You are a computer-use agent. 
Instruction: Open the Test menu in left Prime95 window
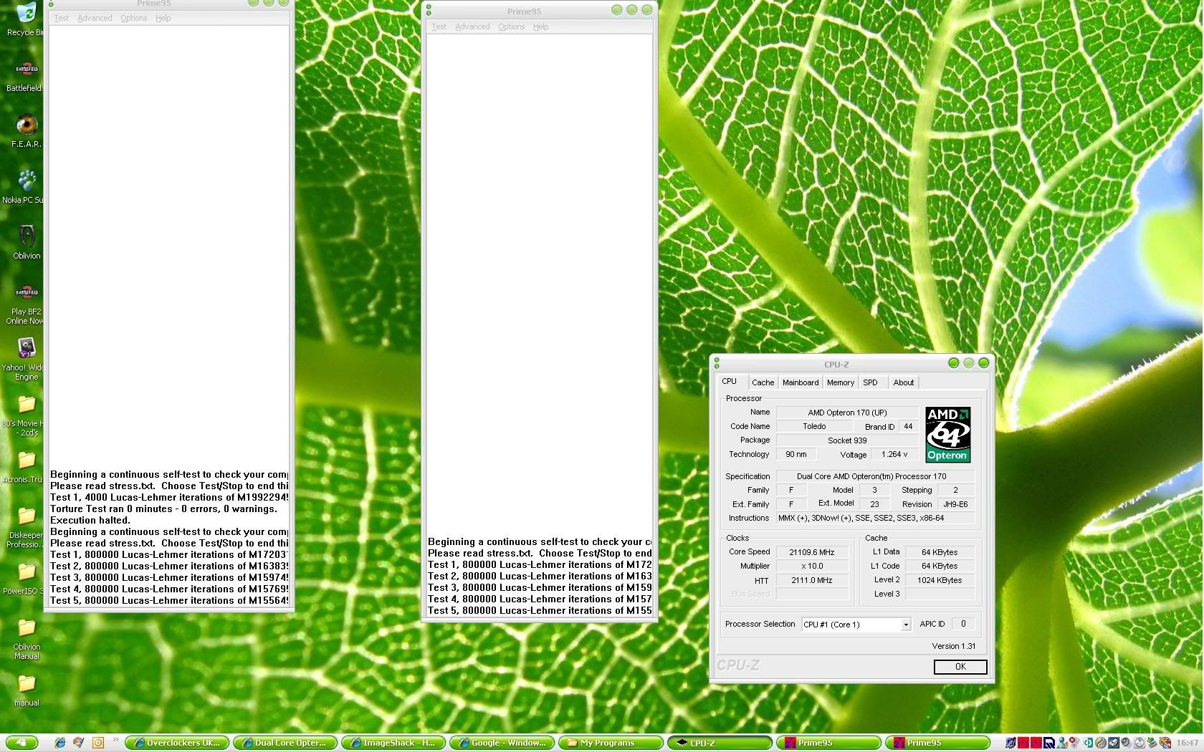pos(62,18)
